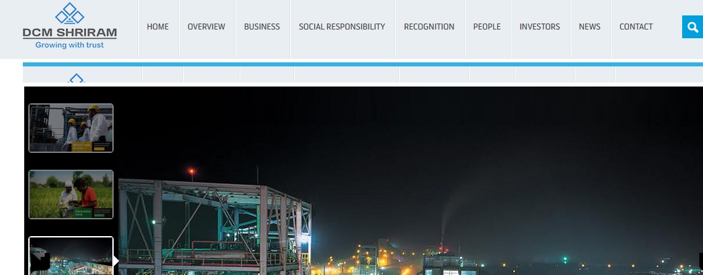This screenshot has width=703, height=275.
Task: Click the 'Growing with trust' tagline
Action: pyautogui.click(x=69, y=45)
